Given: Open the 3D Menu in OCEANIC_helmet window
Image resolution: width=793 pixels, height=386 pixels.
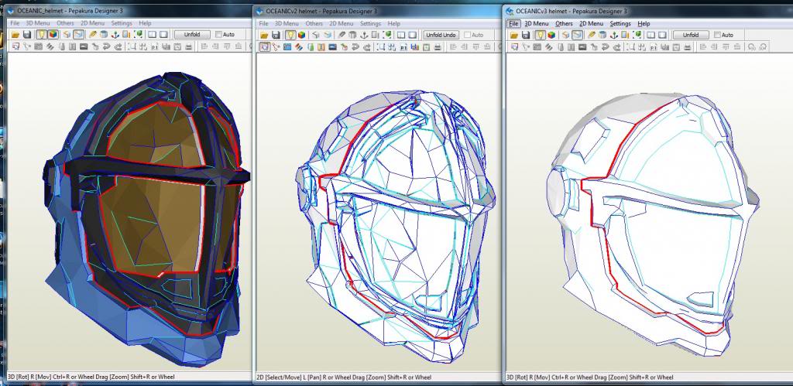Looking at the screenshot, I should point(38,24).
